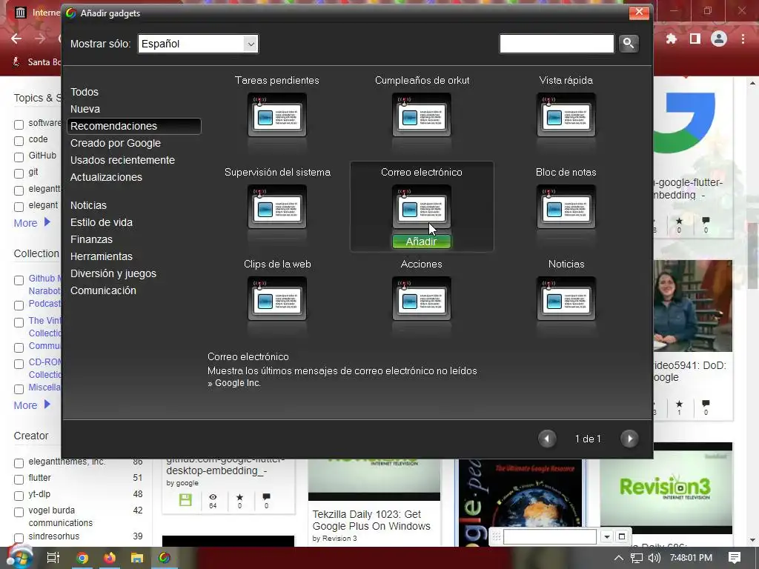Select the Supervisión del sistema gadget icon
The image size is (759, 569).
[x=277, y=207]
